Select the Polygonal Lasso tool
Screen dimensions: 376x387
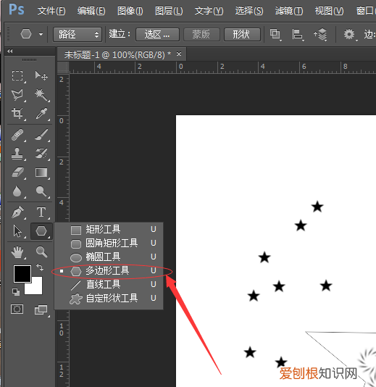pyautogui.click(x=17, y=94)
